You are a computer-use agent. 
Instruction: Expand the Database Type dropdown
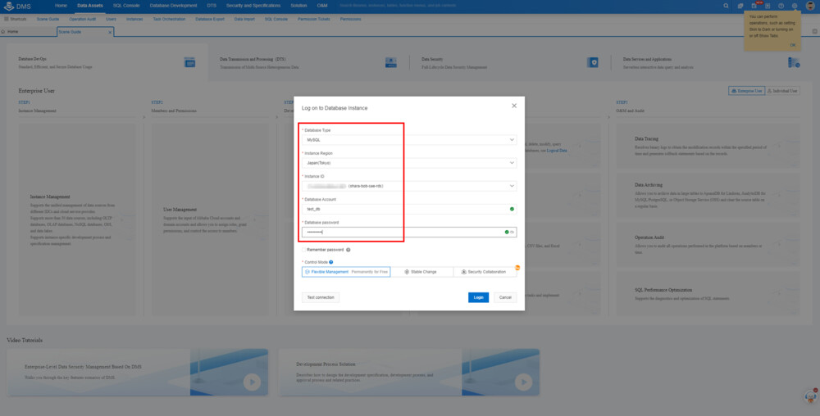(408, 140)
